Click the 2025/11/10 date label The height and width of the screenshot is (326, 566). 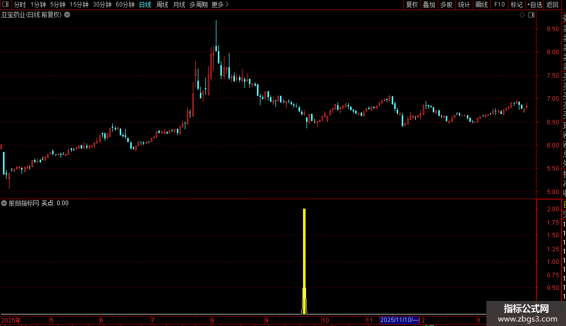coord(399,320)
